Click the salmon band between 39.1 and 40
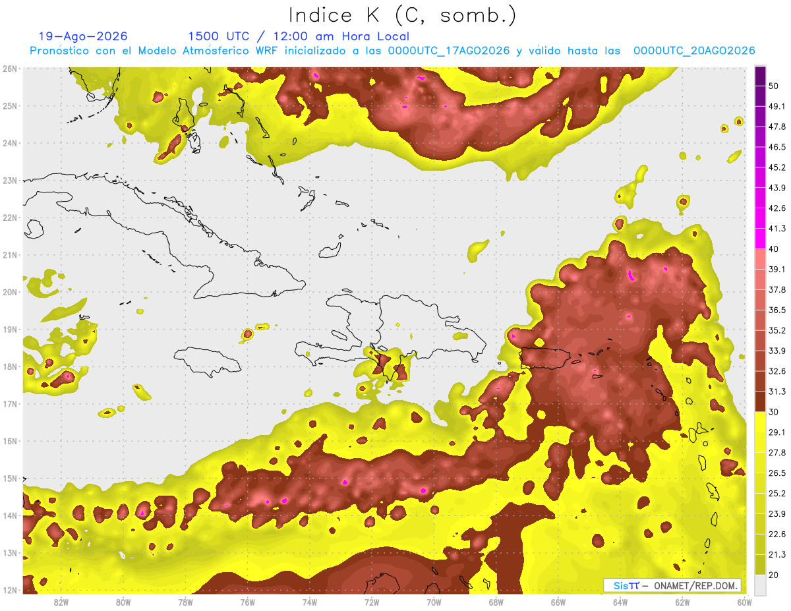Image resolution: width=791 pixels, height=611 pixels. pos(760,259)
